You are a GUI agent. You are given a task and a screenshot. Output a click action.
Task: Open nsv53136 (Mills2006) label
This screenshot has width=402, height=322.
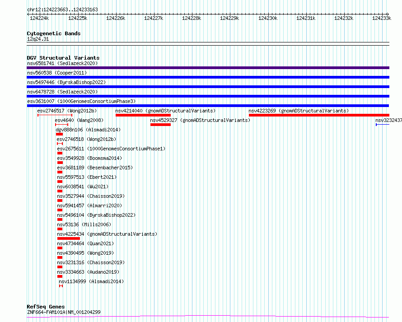pos(84,224)
